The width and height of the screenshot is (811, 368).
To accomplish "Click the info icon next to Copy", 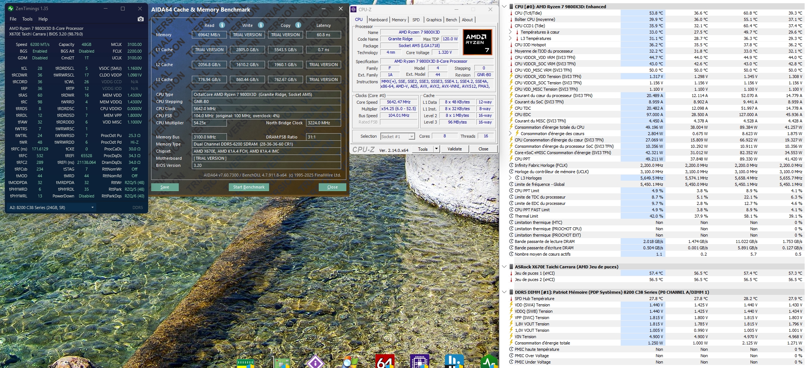I will (x=298, y=25).
